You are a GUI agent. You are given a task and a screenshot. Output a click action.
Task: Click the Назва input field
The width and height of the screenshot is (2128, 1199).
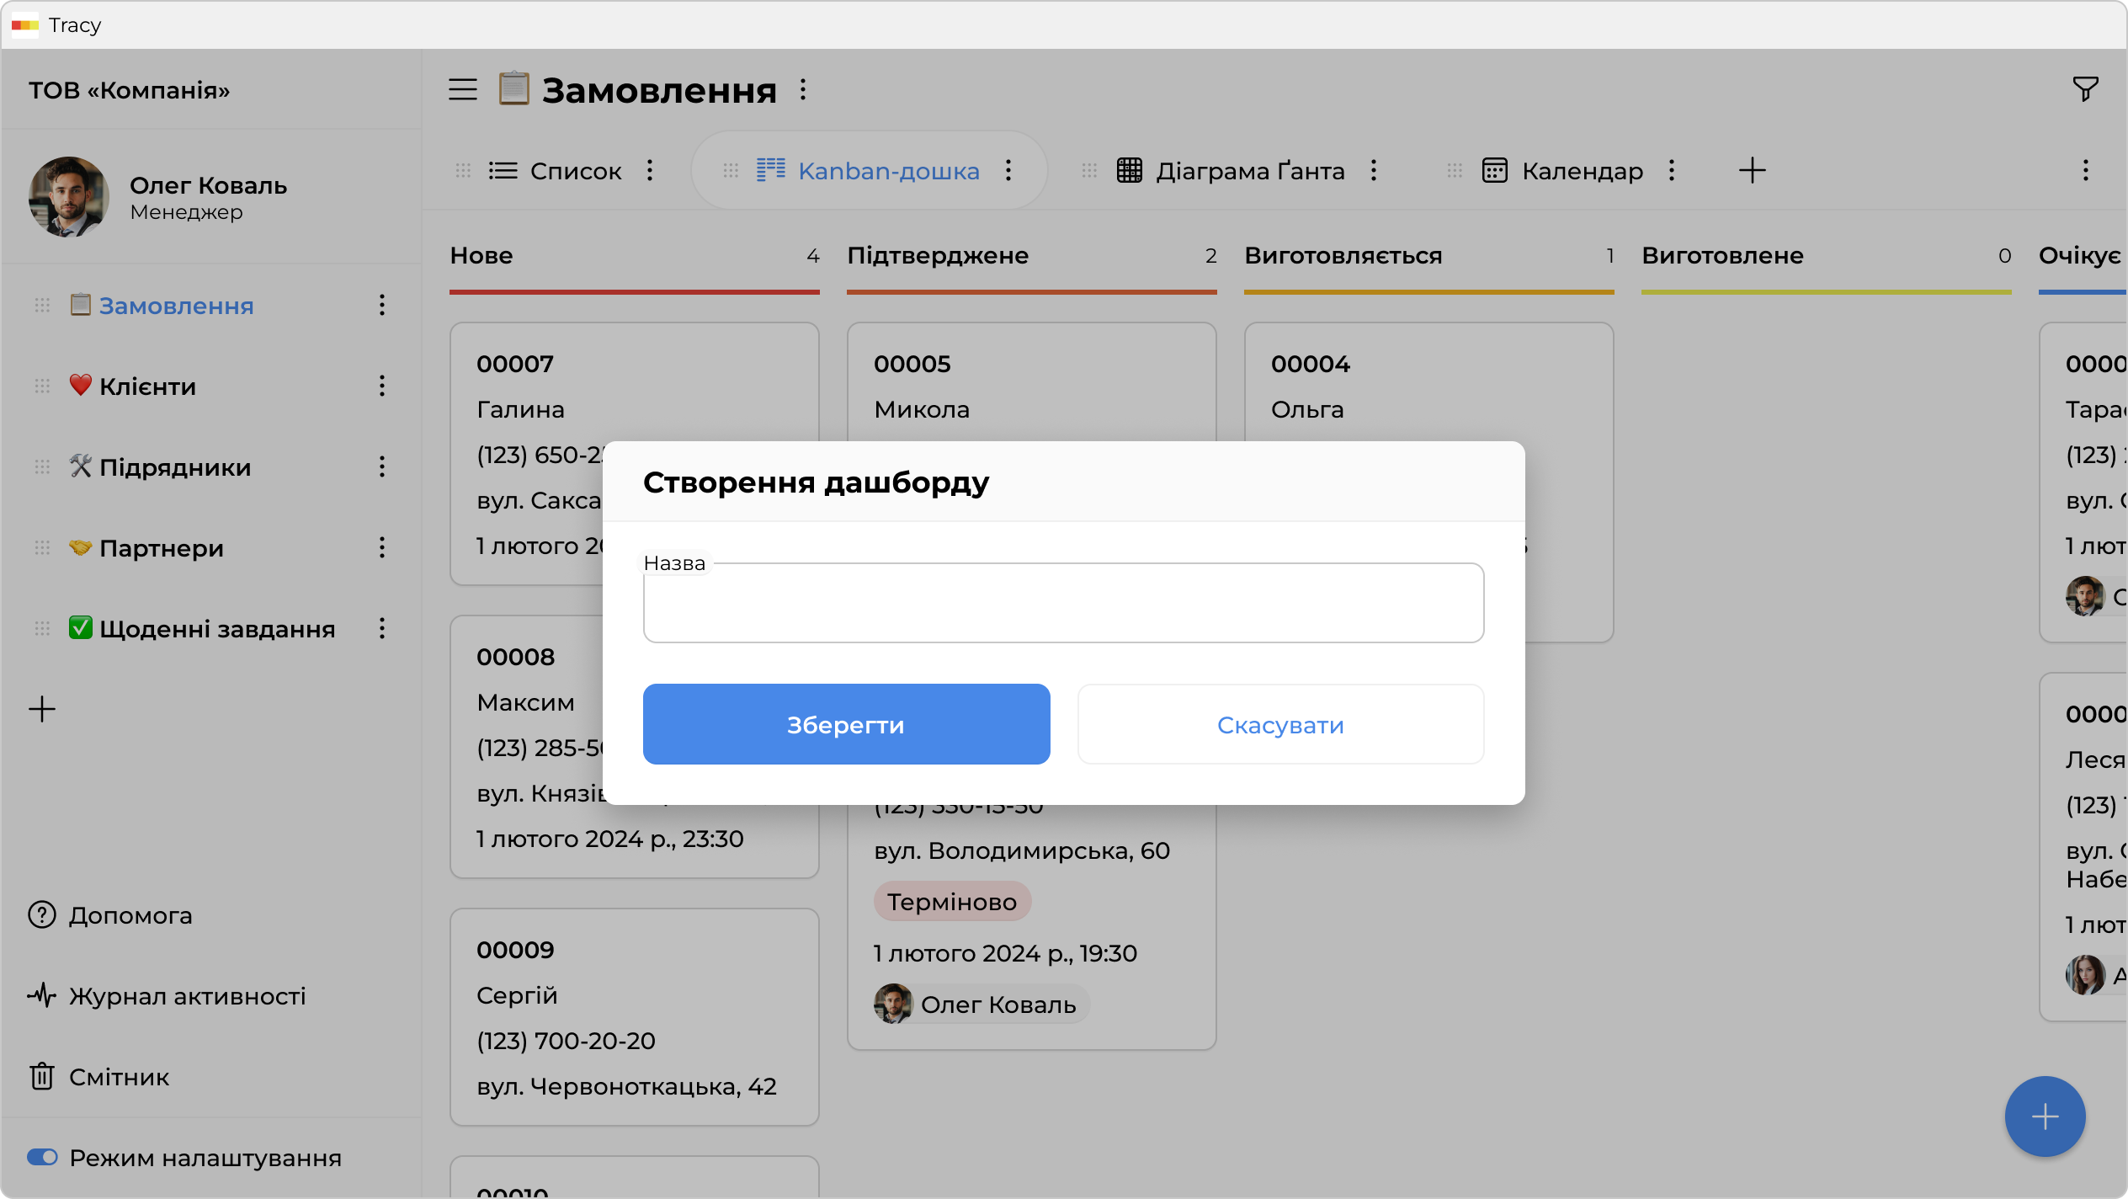pos(1063,604)
